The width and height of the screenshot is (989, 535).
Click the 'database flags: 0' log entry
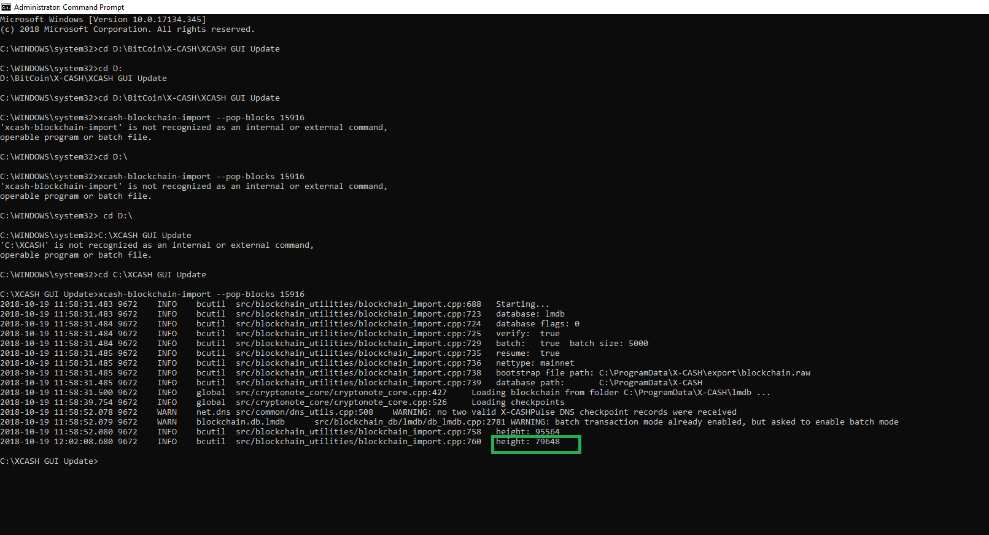coord(538,324)
